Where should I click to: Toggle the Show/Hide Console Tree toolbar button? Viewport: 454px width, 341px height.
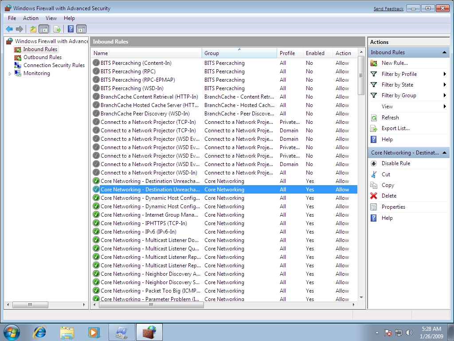[44, 29]
